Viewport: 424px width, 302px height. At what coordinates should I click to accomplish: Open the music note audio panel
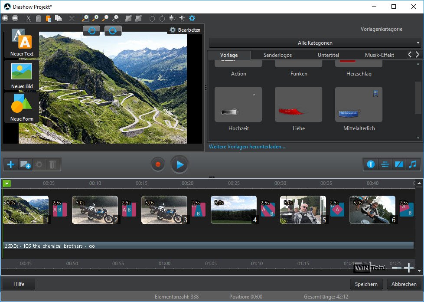[413, 164]
